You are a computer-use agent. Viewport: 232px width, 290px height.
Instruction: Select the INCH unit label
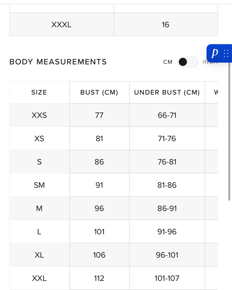click(210, 62)
